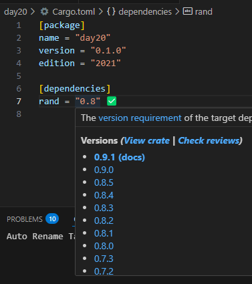252x284 pixels.
Task: Click the abc string icon before rand
Action: 188,11
